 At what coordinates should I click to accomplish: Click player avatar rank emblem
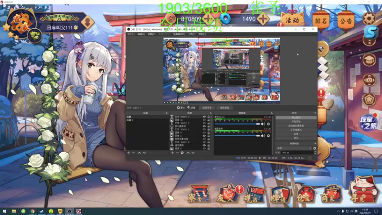point(21,24)
